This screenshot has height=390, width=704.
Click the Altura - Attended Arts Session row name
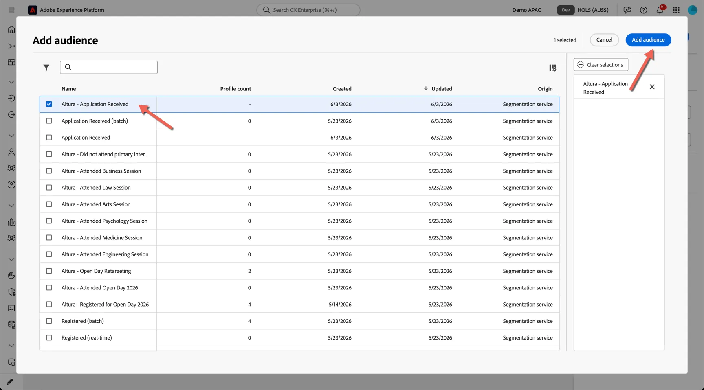tap(96, 204)
